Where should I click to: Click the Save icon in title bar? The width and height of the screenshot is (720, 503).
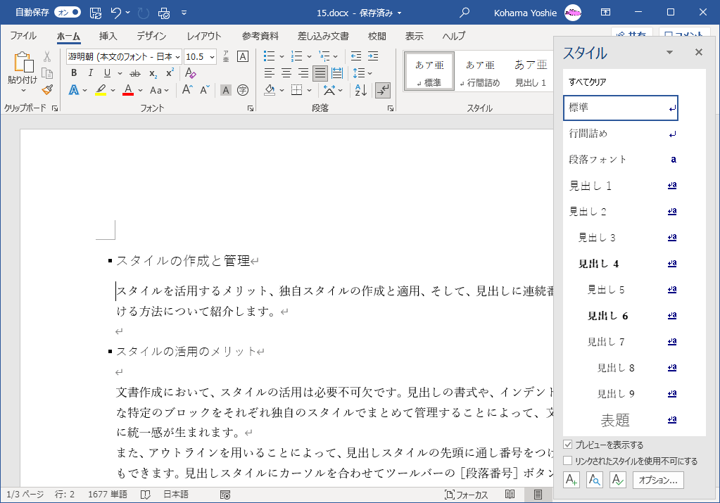coord(96,13)
